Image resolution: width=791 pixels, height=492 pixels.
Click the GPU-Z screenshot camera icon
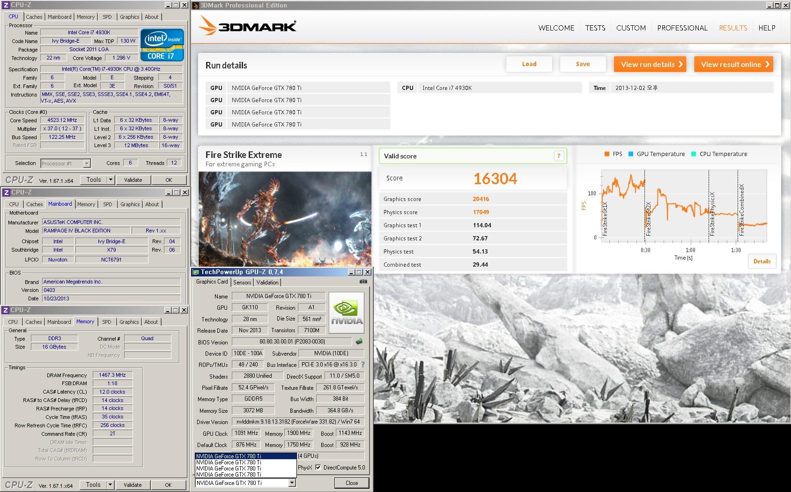point(363,282)
